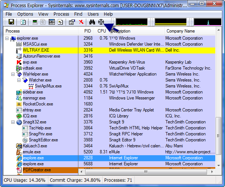This screenshot has width=225, height=187.
Task: Toggle the Show Lower Pane toolbar icon
Action: (51, 22)
